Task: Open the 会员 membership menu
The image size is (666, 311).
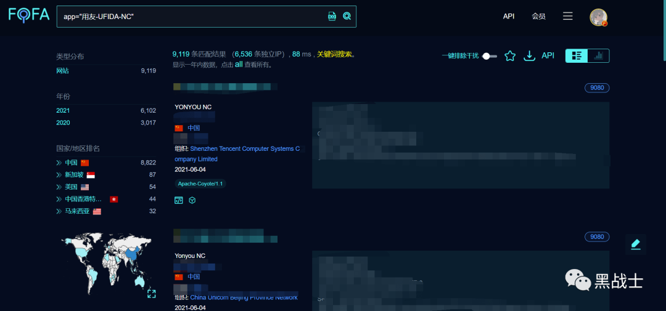Action: [538, 16]
